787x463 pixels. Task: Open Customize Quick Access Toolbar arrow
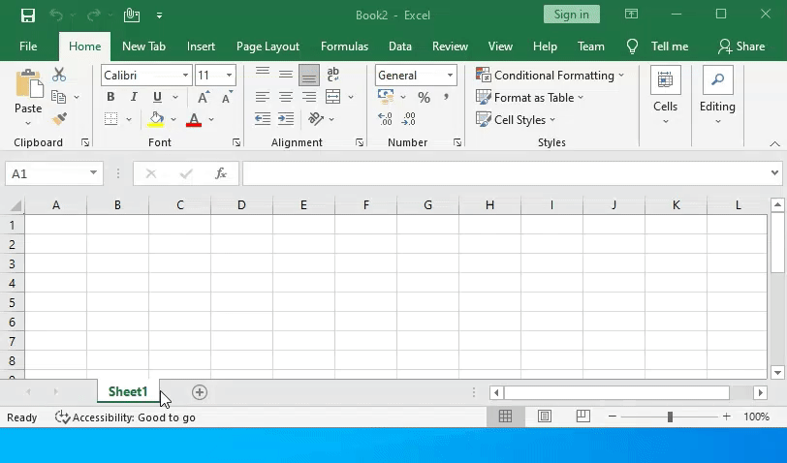[x=159, y=15]
